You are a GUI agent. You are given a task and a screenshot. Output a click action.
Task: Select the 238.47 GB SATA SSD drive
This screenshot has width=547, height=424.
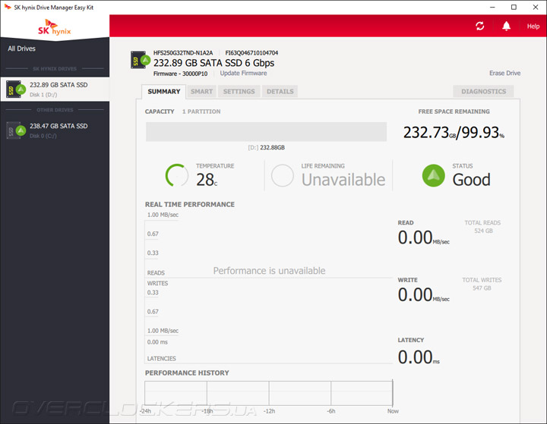55,130
